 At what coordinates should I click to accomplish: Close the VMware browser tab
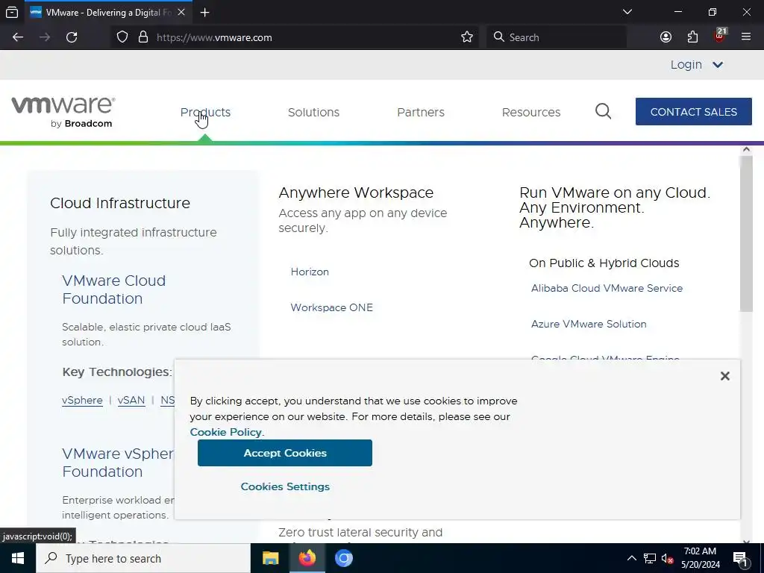(x=181, y=12)
